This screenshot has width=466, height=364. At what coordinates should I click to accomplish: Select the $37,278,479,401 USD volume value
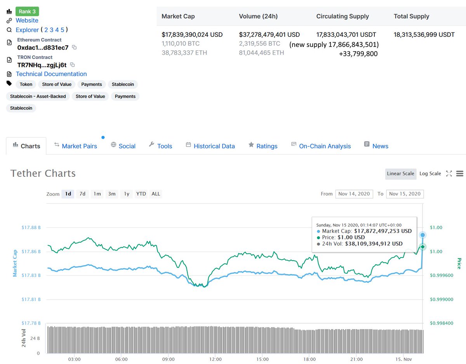270,35
